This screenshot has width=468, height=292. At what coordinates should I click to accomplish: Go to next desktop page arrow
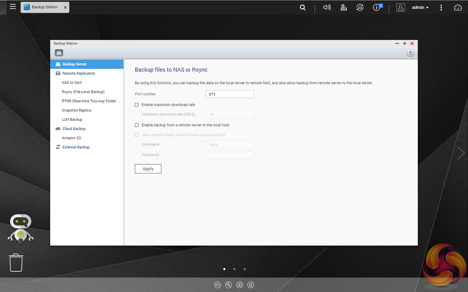click(461, 153)
